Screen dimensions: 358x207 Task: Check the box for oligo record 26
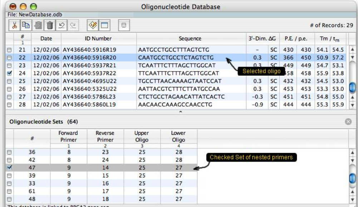pyautogui.click(x=9, y=89)
